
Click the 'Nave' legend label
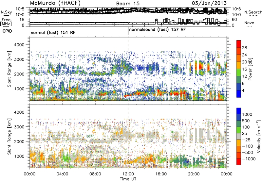249,23
